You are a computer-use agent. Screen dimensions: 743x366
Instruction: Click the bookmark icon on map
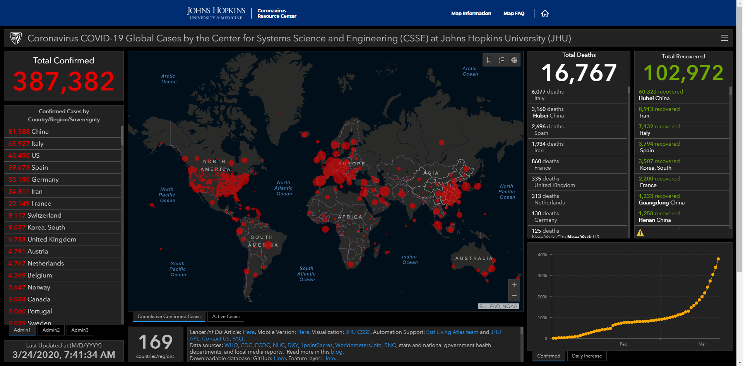point(489,60)
